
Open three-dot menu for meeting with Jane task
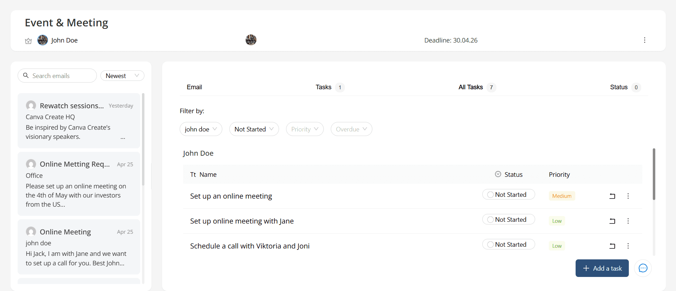pos(628,221)
